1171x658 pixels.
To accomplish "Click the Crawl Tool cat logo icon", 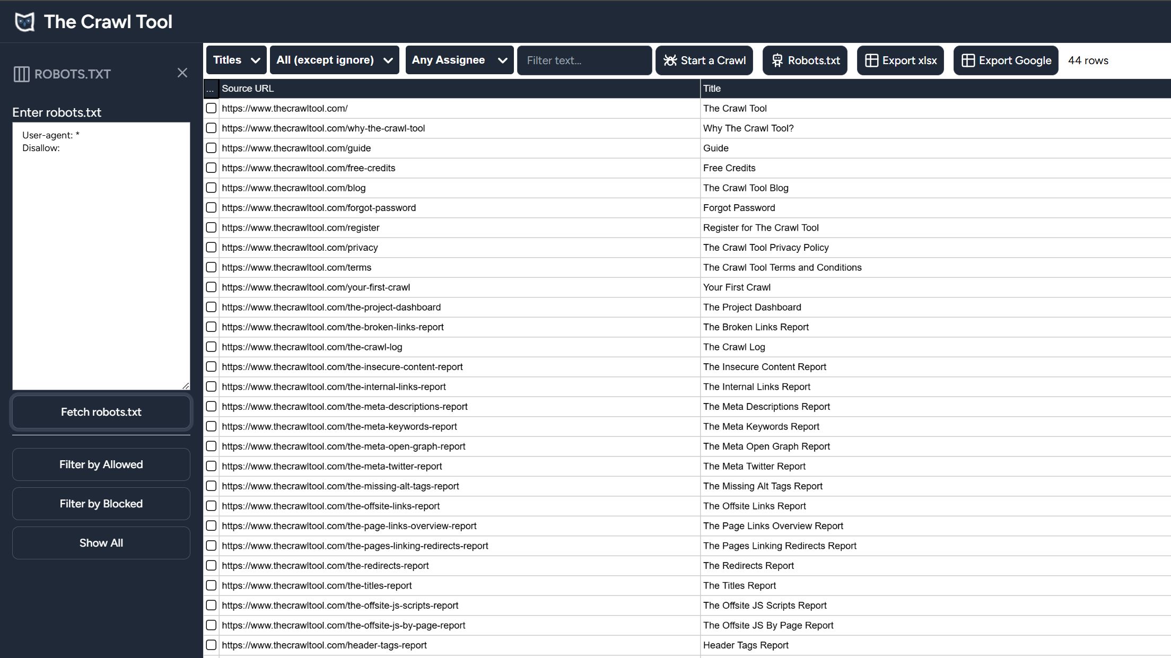I will coord(24,22).
